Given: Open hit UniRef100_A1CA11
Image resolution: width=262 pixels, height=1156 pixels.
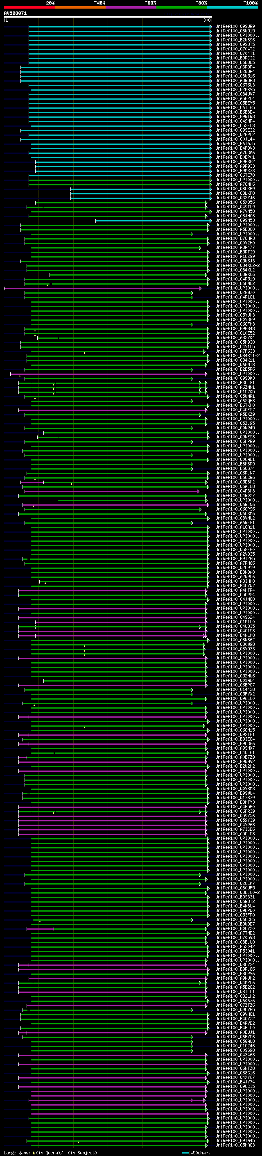Looking at the screenshot, I should [235, 527].
